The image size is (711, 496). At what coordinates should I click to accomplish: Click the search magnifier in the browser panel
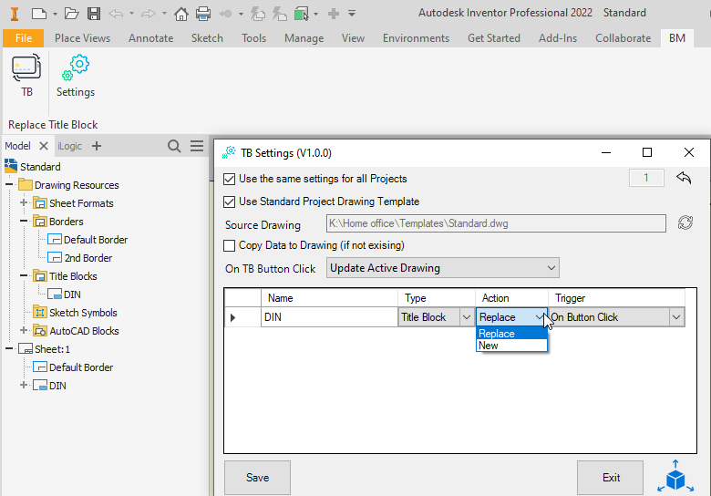[174, 146]
